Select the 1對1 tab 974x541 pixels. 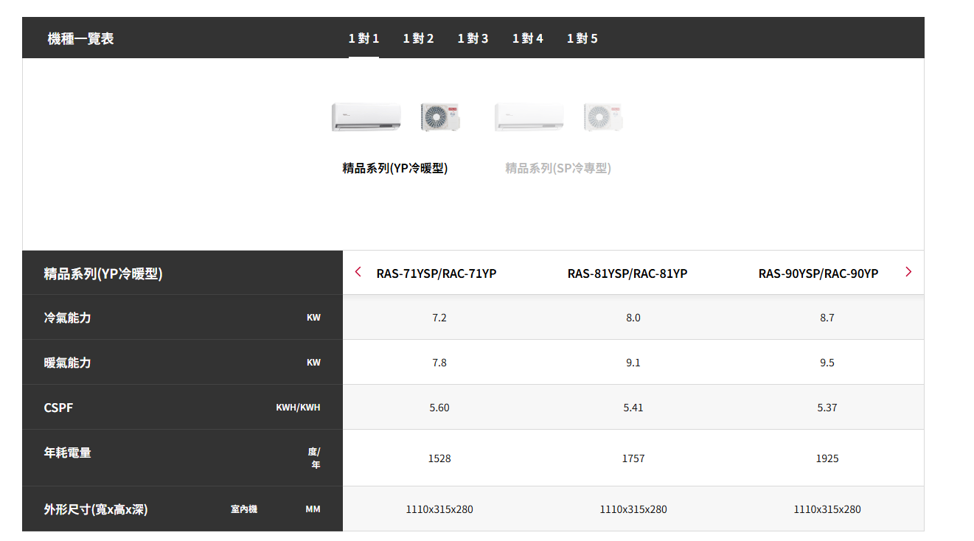(363, 38)
